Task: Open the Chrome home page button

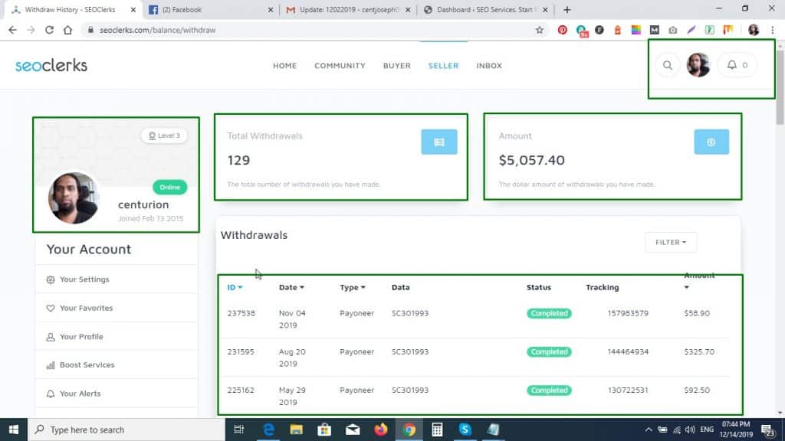Action: pos(67,30)
